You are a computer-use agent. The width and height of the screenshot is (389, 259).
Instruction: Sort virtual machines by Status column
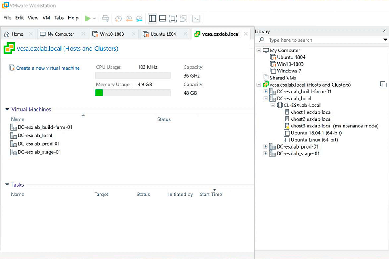point(164,119)
